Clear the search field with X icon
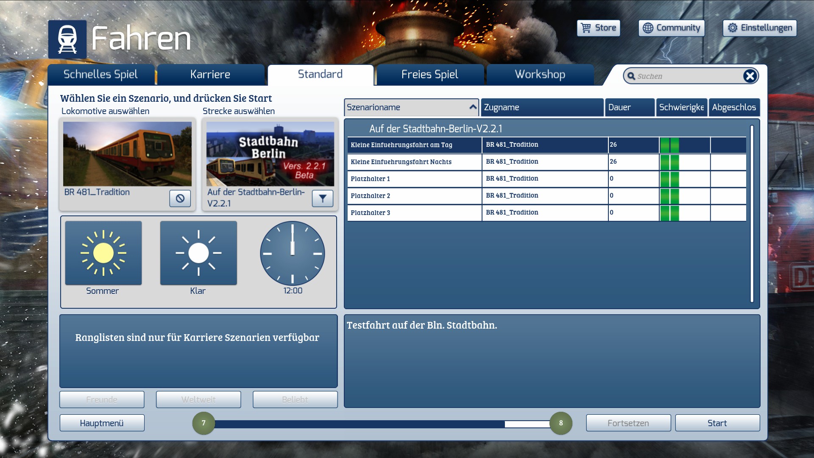814x458 pixels. pyautogui.click(x=750, y=76)
